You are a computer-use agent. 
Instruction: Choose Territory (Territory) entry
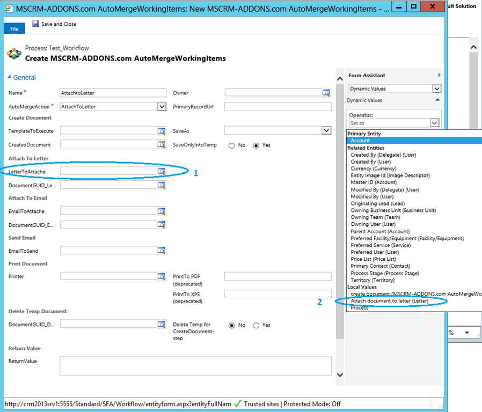click(x=373, y=280)
